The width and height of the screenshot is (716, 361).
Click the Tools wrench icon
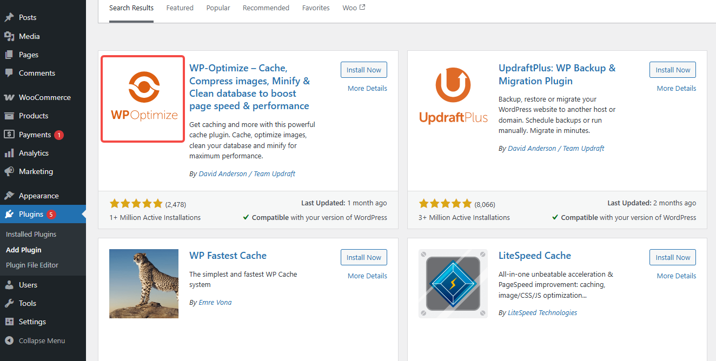[x=9, y=303]
